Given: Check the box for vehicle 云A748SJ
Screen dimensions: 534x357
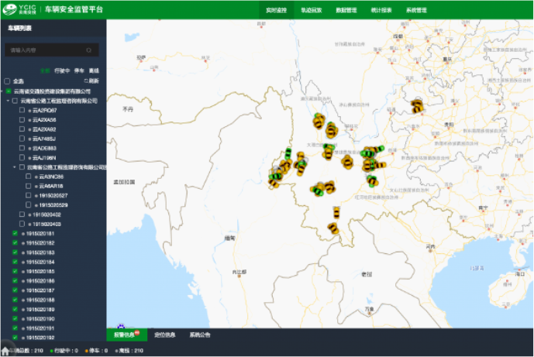Looking at the screenshot, I should pyautogui.click(x=22, y=139).
